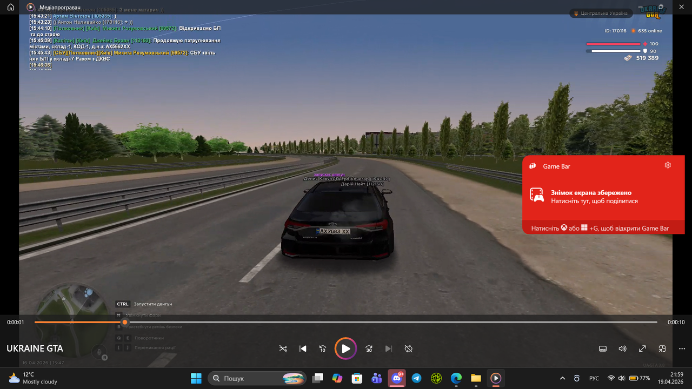Click the elapsed time 0:00:01 label
This screenshot has width=692, height=389.
[16, 322]
